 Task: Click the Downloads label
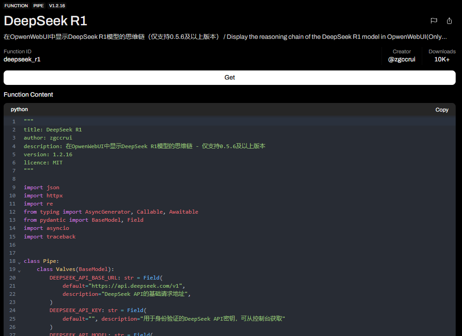tap(442, 51)
